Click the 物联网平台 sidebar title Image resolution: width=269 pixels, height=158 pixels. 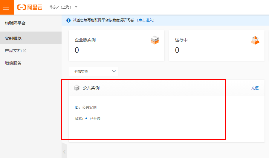[x=15, y=23]
